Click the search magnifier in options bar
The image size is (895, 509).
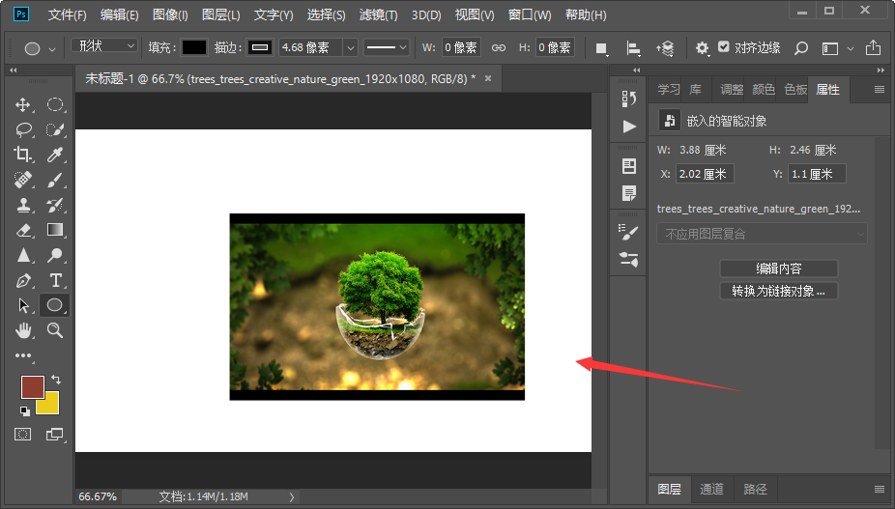[x=801, y=48]
